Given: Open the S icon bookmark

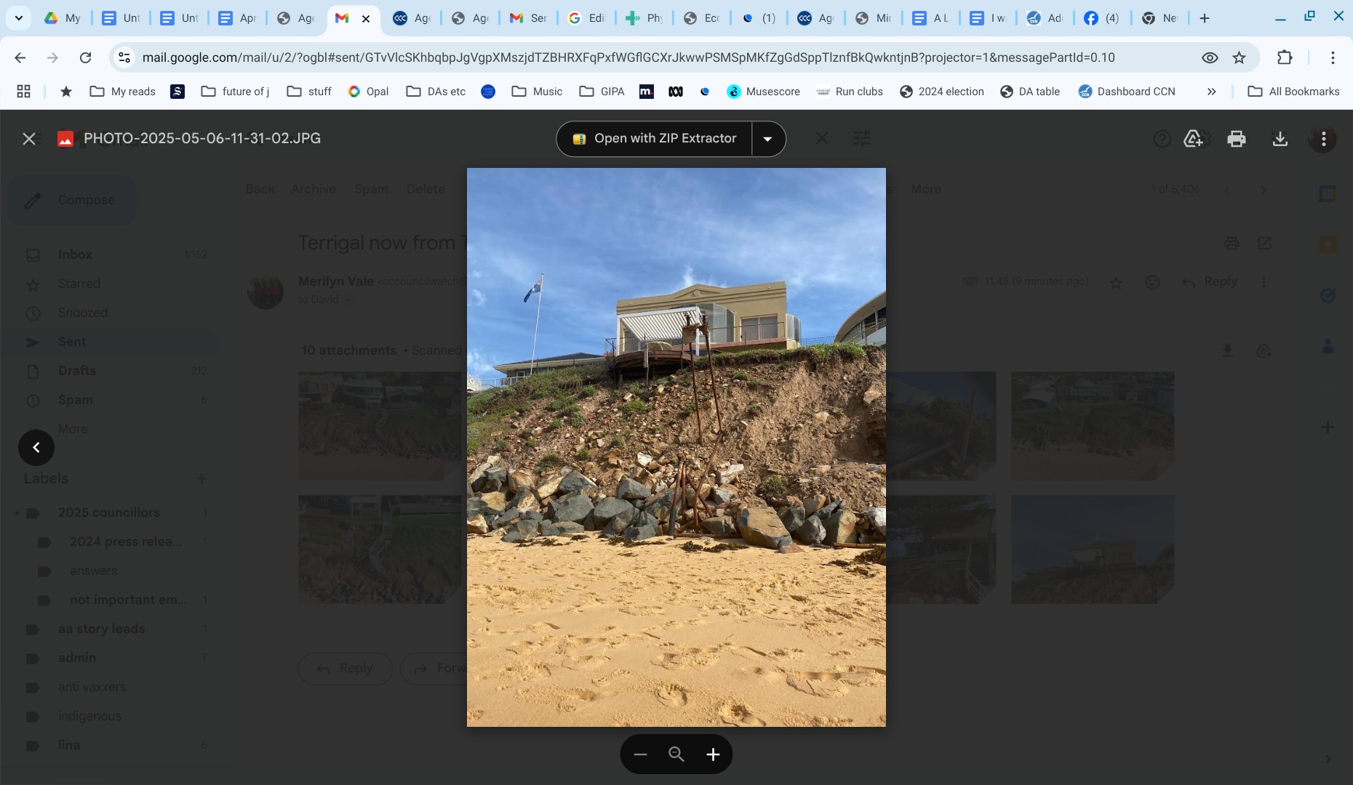Looking at the screenshot, I should point(177,92).
